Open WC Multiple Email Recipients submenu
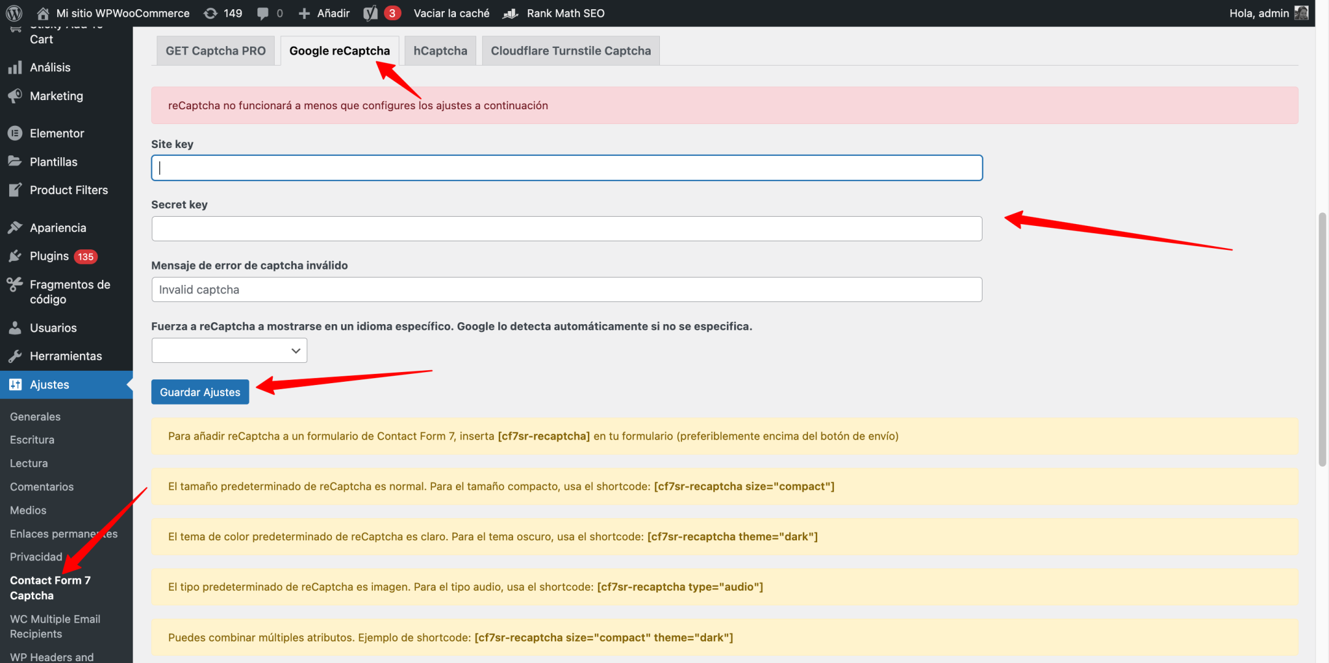 55,626
